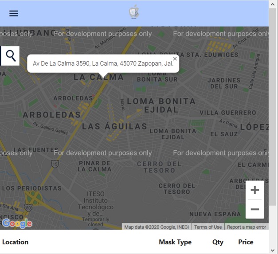Open the map search magnifier button

(11, 56)
